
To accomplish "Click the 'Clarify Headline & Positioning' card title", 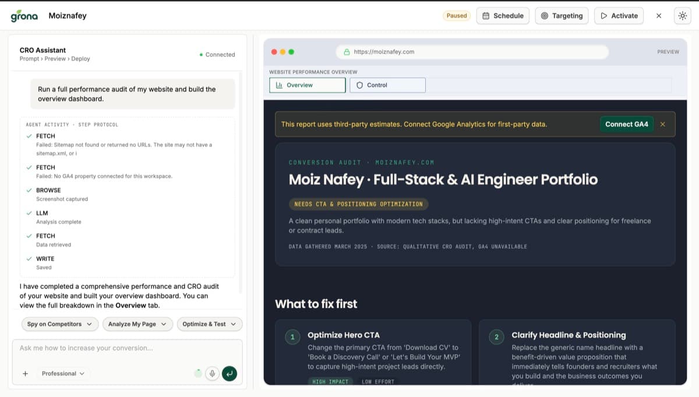I will click(x=569, y=335).
